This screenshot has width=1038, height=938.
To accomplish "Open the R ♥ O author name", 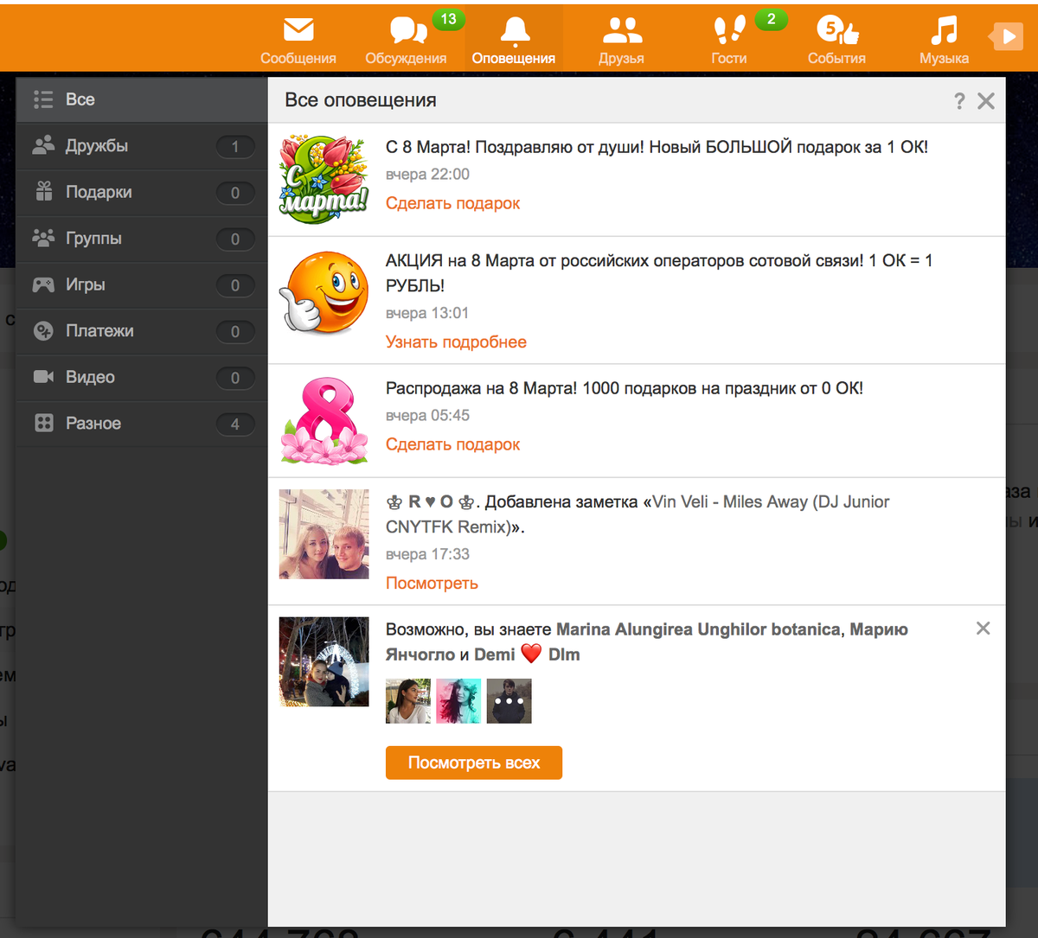I will point(431,501).
